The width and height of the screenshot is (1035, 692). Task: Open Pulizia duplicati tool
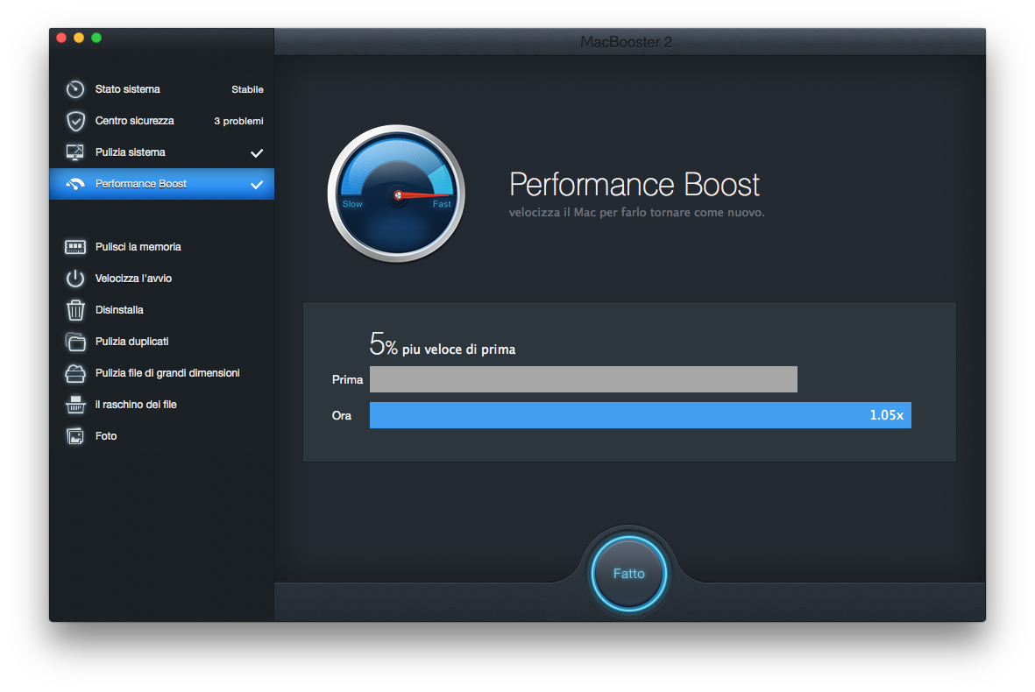click(162, 342)
